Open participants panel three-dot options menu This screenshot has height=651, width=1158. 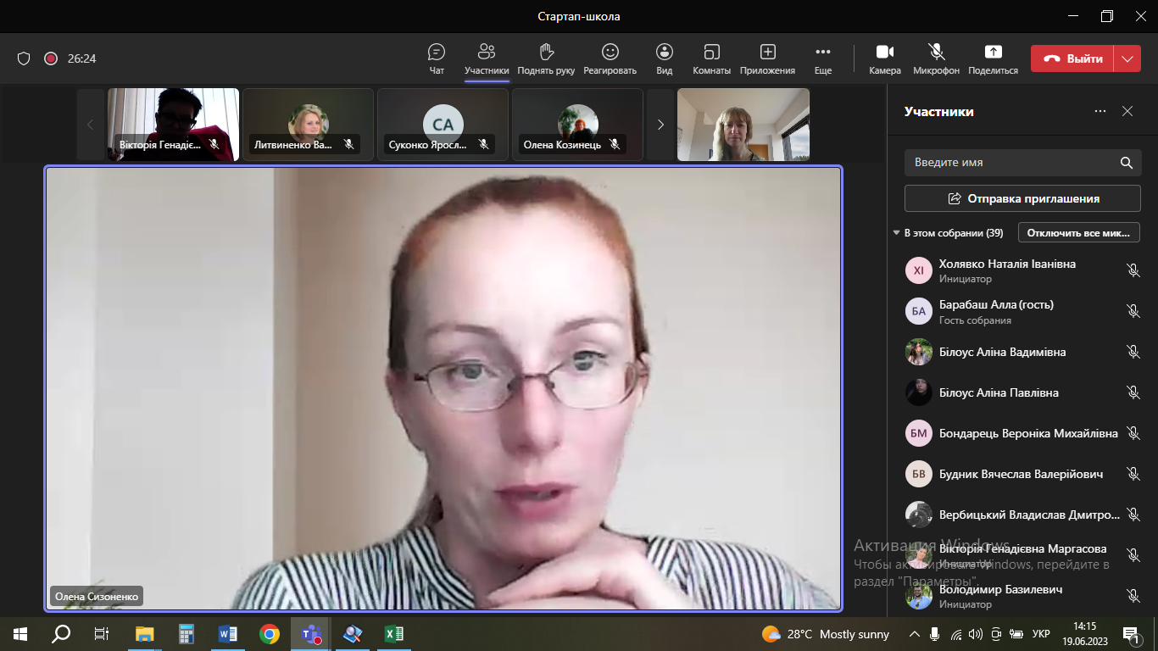(1100, 111)
